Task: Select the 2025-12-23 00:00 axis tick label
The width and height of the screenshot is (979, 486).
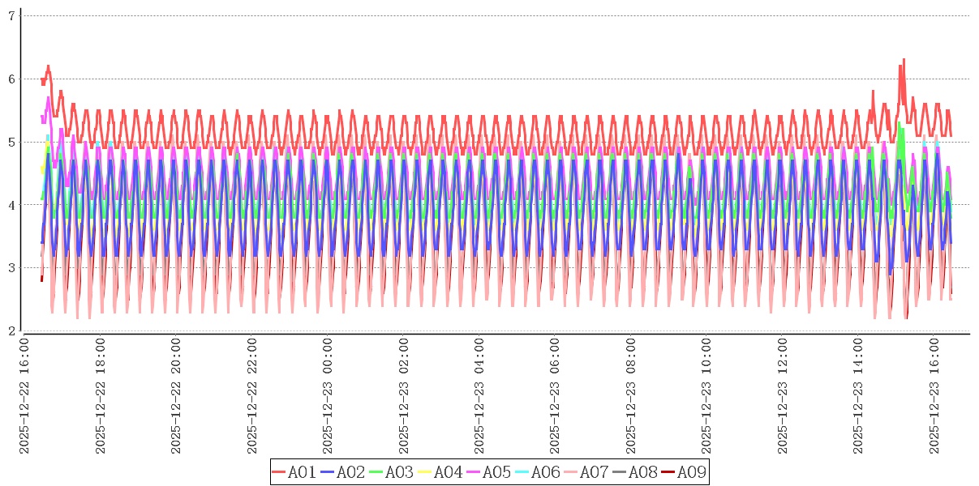Action: 328,396
